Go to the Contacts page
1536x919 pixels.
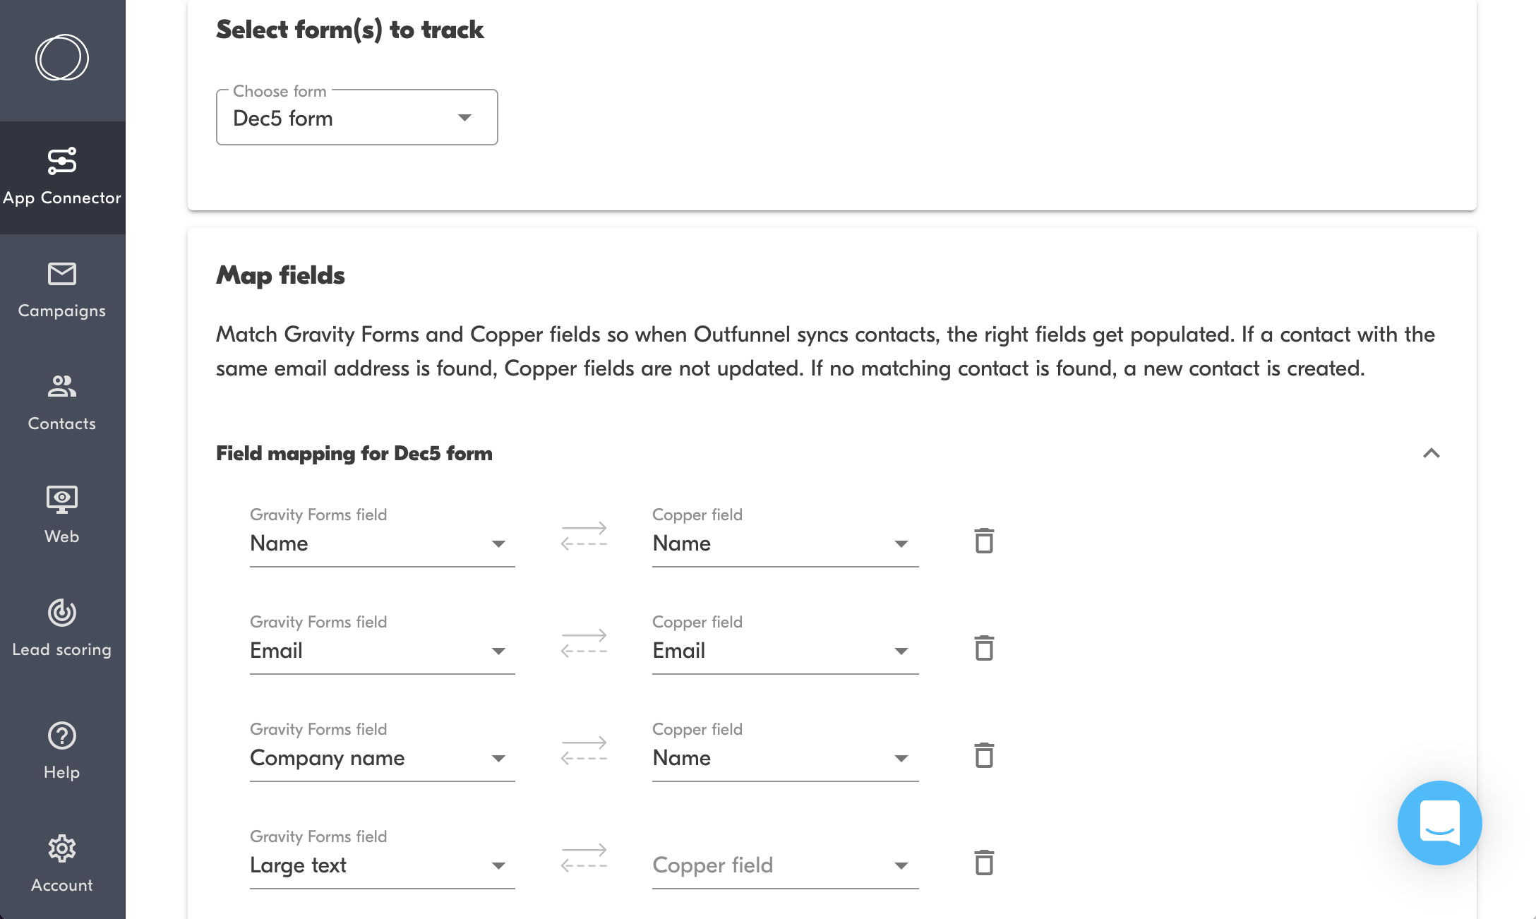[62, 403]
